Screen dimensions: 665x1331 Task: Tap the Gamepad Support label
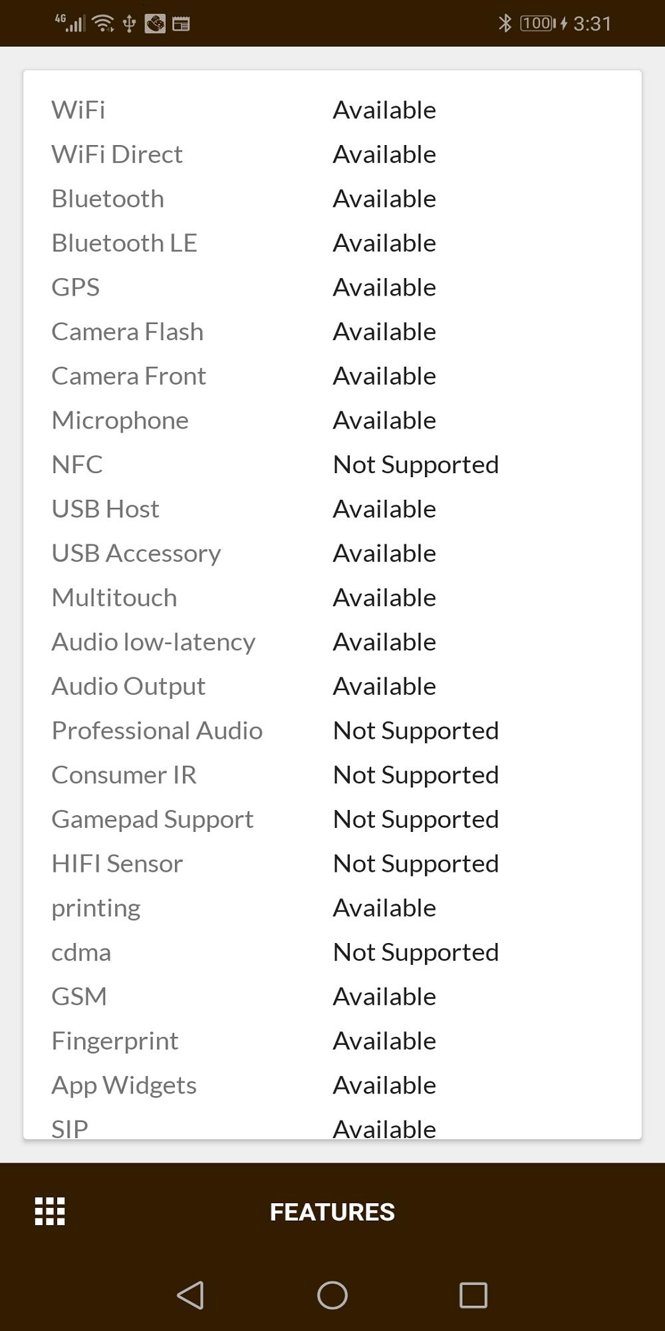tap(152, 820)
